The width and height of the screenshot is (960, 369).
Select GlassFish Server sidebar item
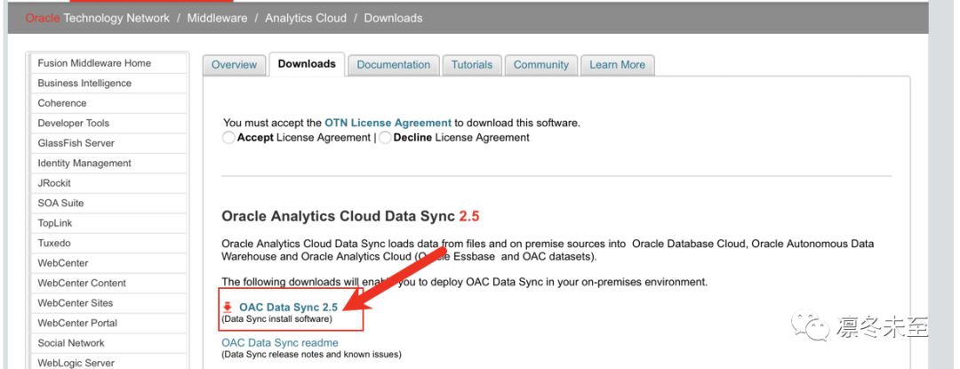click(x=108, y=143)
